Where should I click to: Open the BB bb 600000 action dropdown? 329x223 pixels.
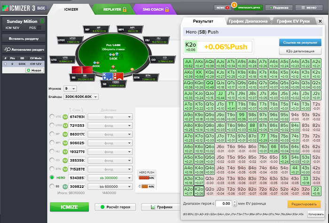click(x=110, y=186)
